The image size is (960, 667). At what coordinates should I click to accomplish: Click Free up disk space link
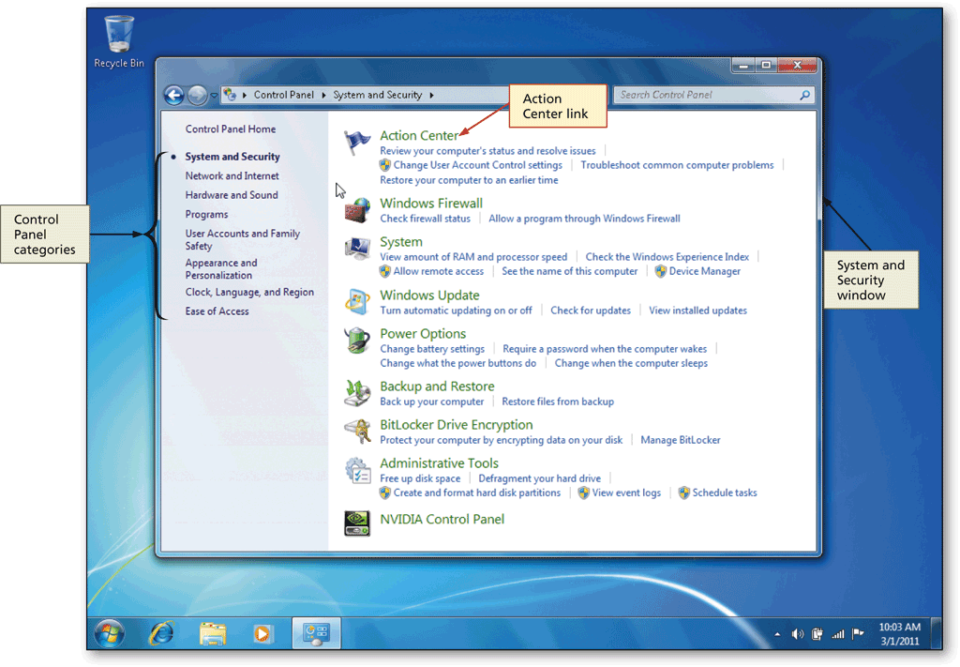coord(420,478)
